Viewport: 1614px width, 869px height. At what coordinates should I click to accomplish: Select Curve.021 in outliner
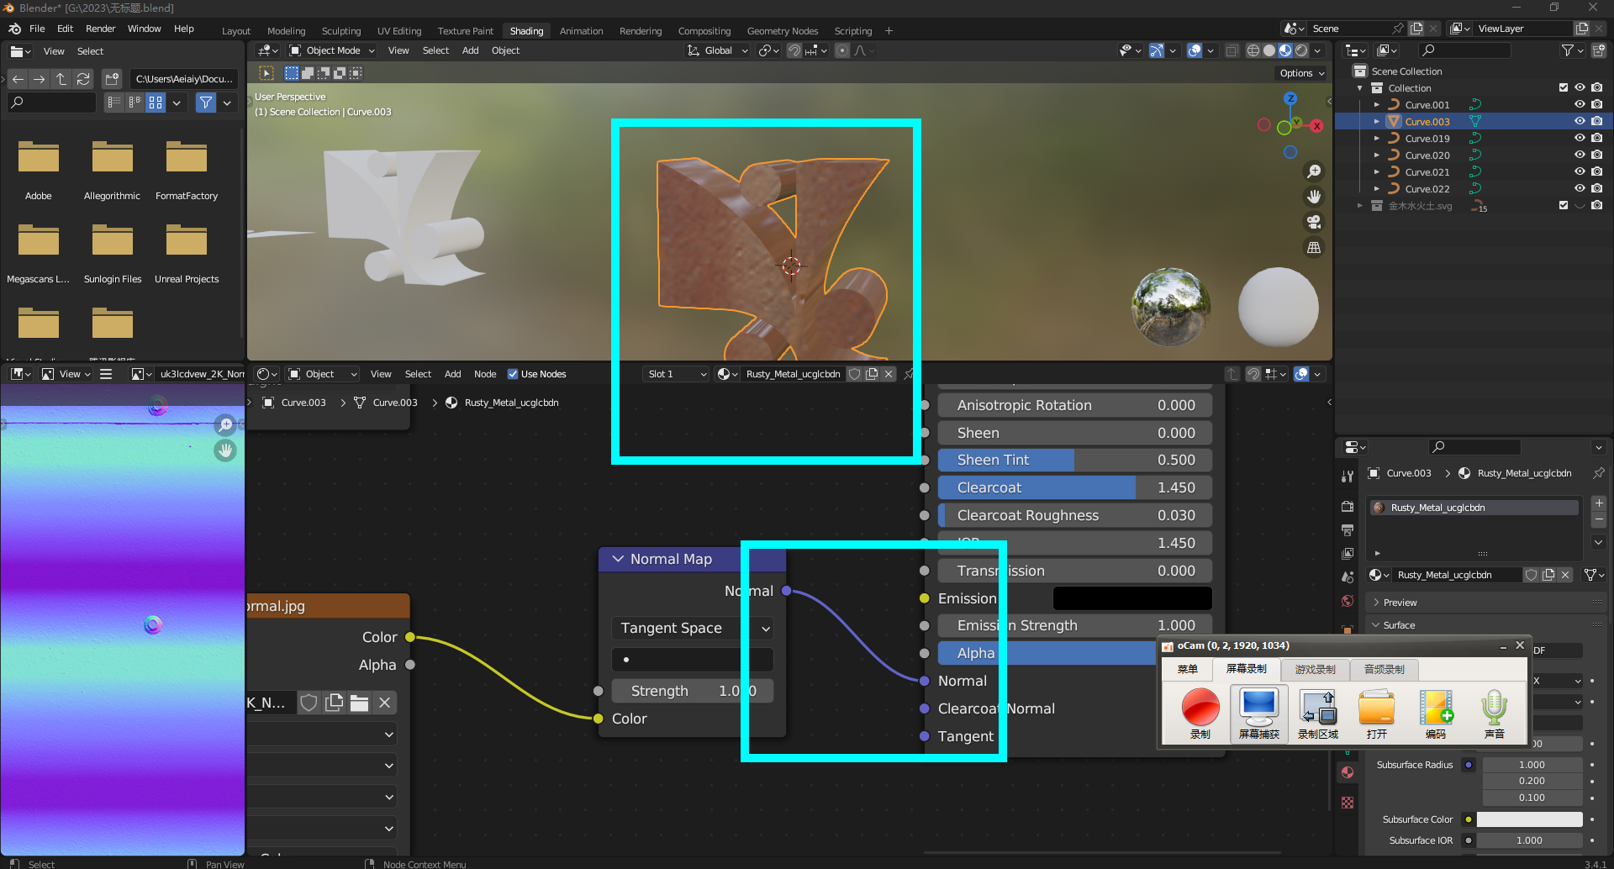coord(1427,172)
